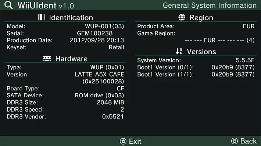Screen dimensions: 261x146
Task: Select the Identification section heading
Action: click(x=71, y=18)
